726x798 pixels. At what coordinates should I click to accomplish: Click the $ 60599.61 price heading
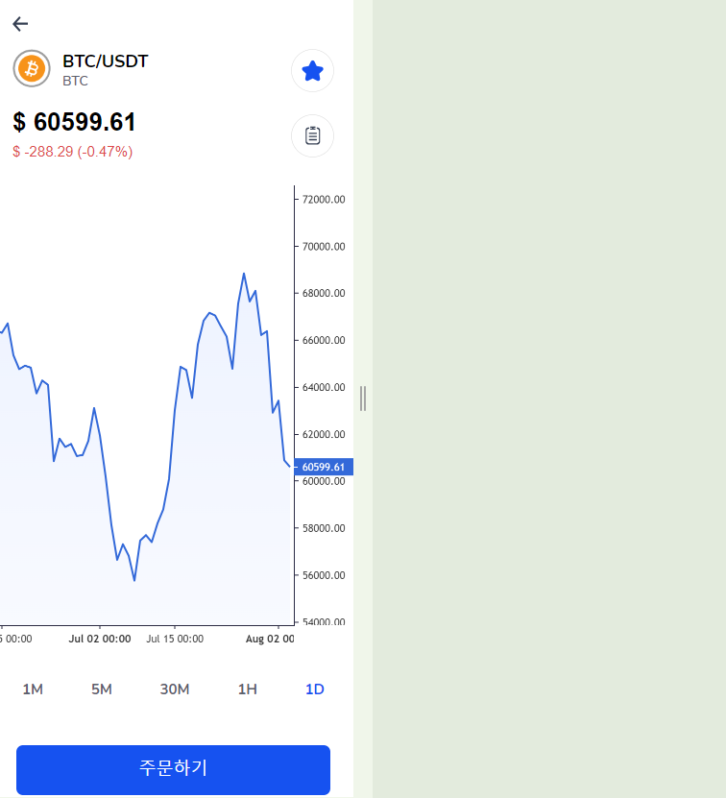coord(74,122)
